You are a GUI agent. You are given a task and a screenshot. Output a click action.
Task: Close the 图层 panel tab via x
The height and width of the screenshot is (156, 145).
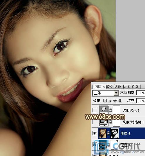pos(104,87)
